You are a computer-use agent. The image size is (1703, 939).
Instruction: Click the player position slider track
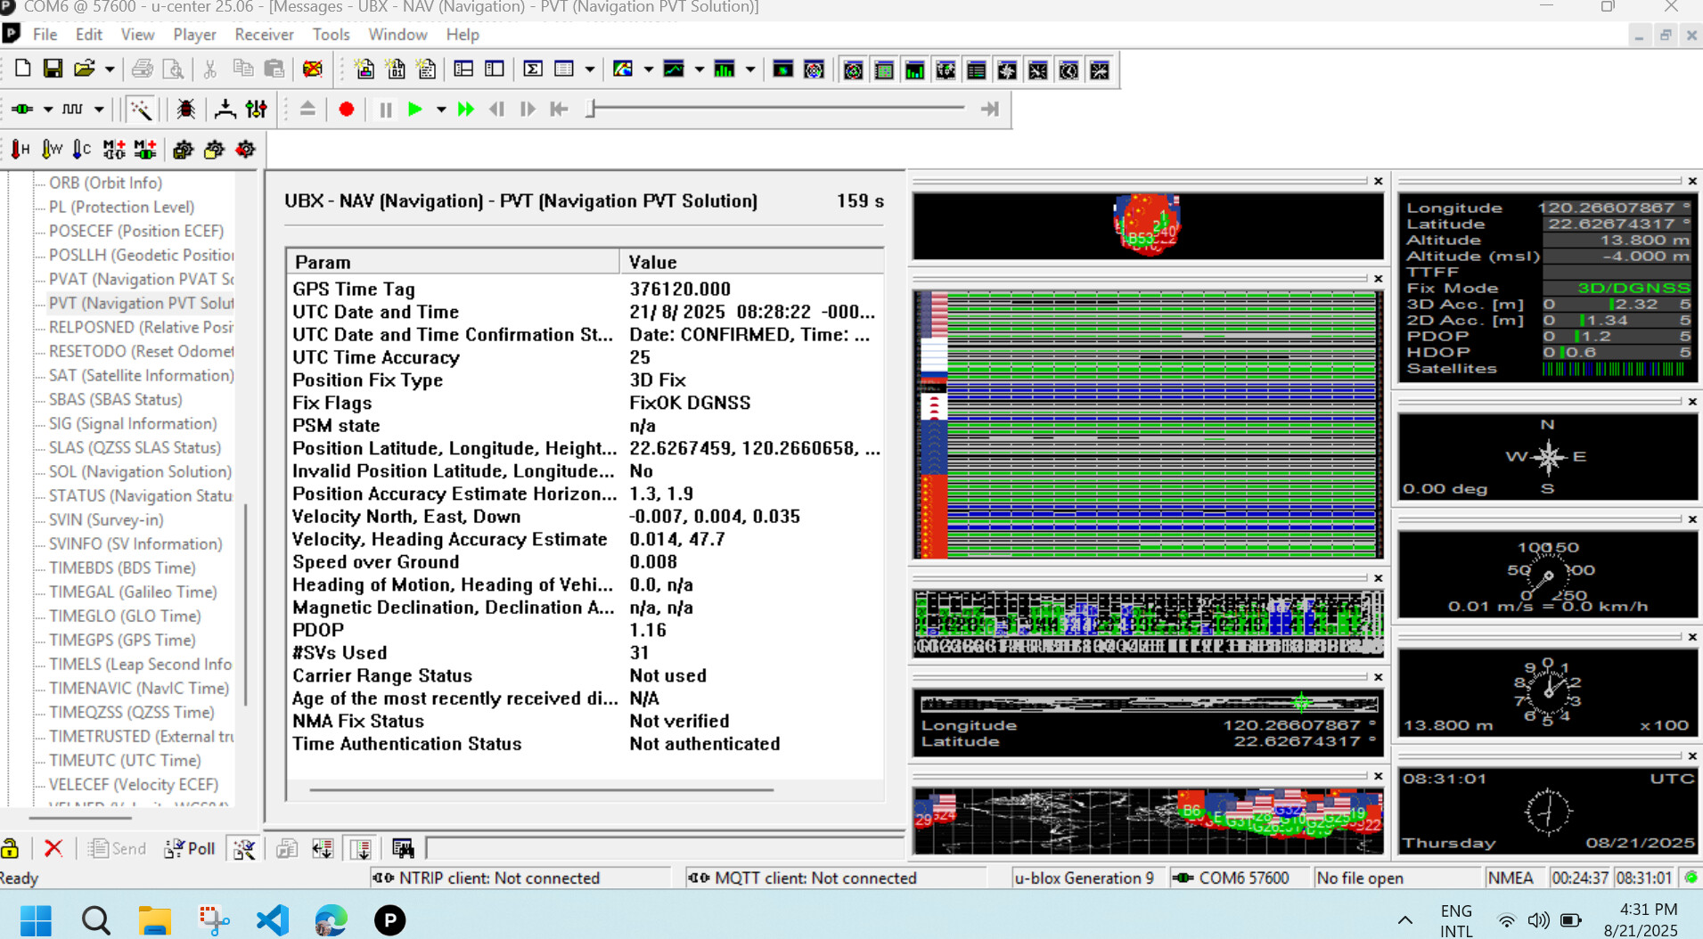coord(775,109)
